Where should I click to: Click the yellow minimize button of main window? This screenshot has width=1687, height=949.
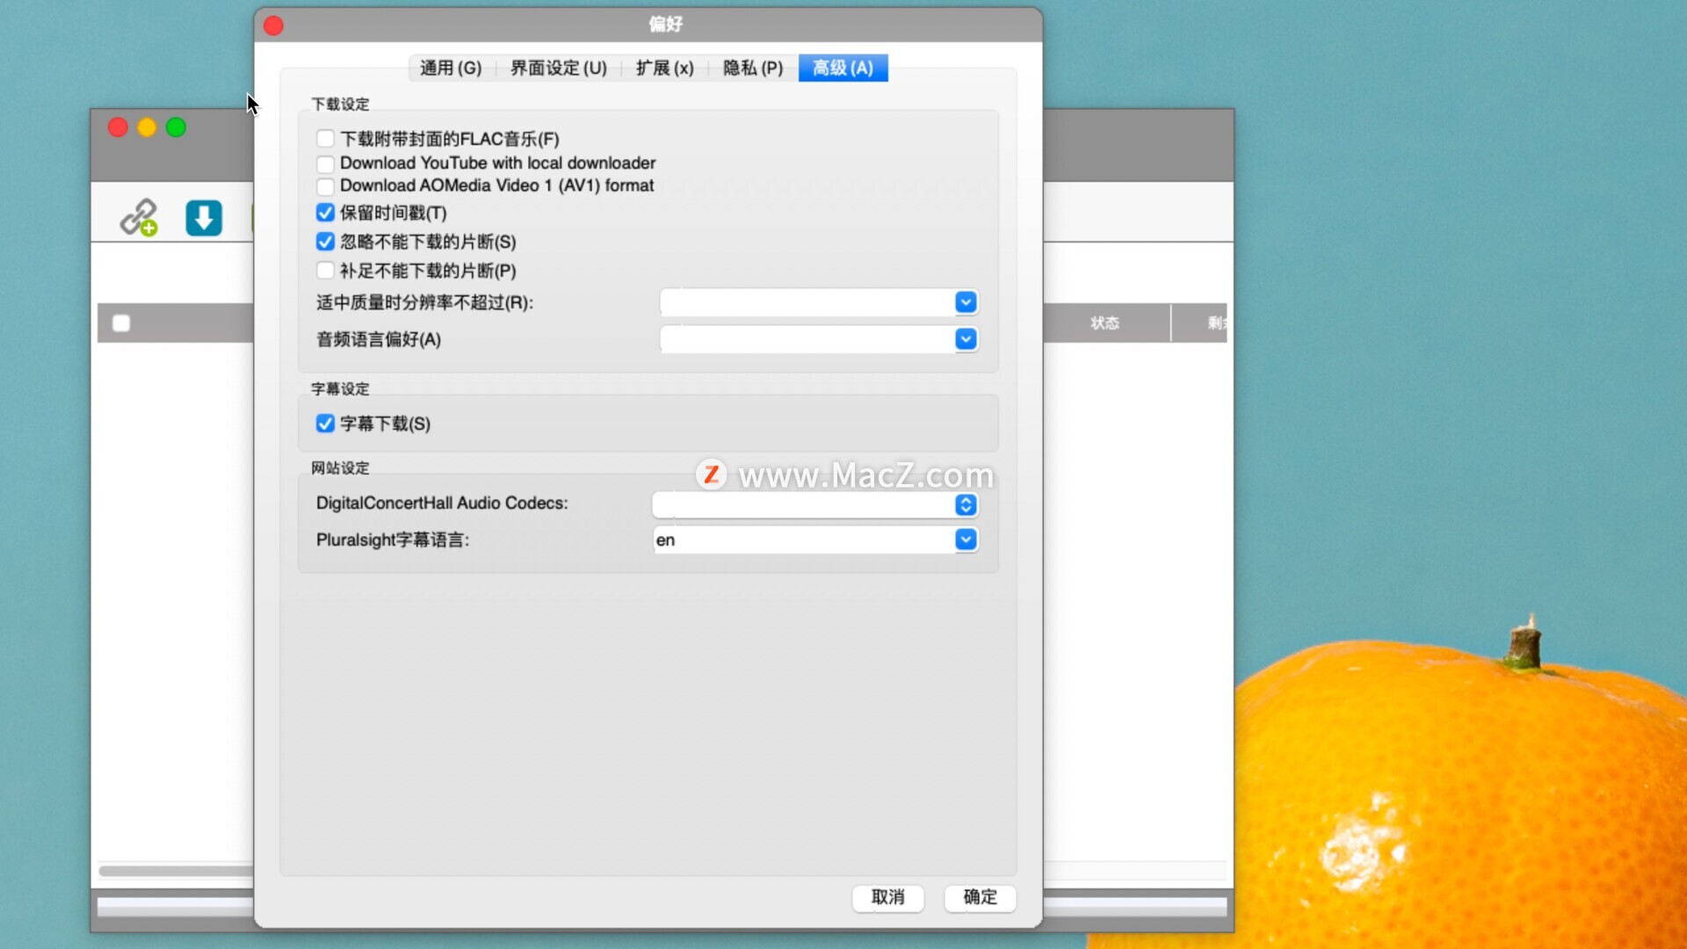click(x=147, y=127)
